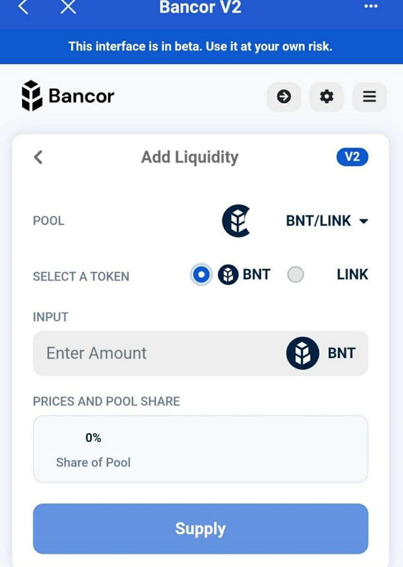Click the BNT icon beside radio button

tap(228, 275)
